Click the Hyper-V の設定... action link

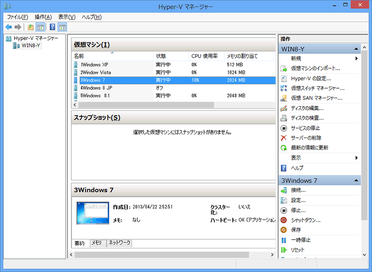click(311, 78)
